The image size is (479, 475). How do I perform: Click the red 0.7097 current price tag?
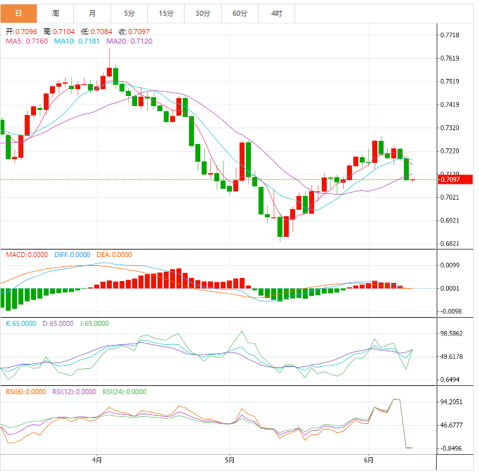[x=455, y=179]
